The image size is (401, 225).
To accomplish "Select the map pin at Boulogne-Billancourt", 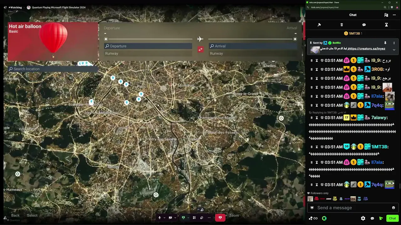I will (91, 102).
